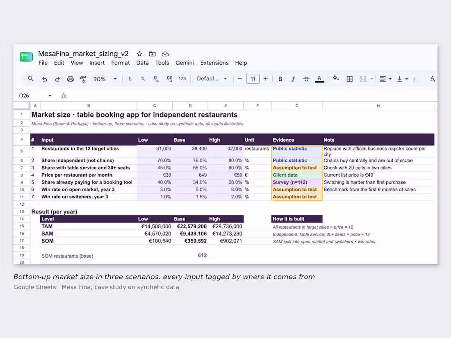Screen dimensions: 451x338
Task: Select column B header
Action: [89, 106]
